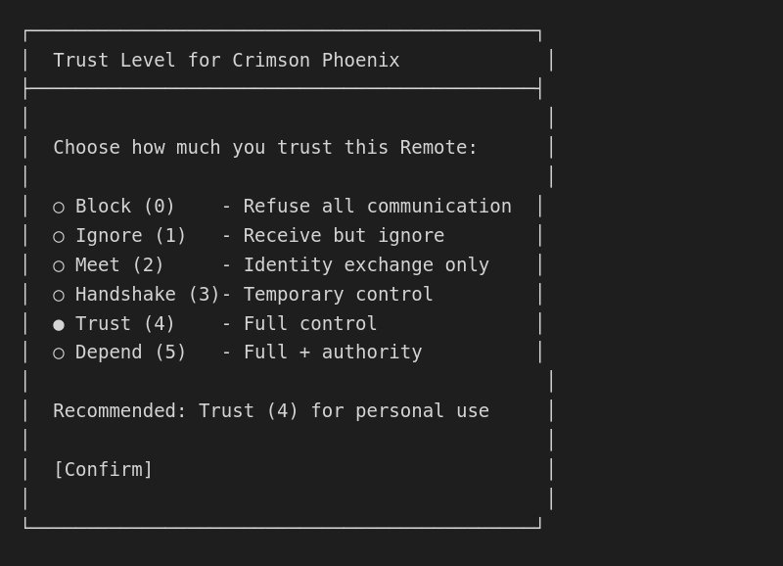Click the Temporary control description
The image size is (783, 566).
tap(338, 294)
